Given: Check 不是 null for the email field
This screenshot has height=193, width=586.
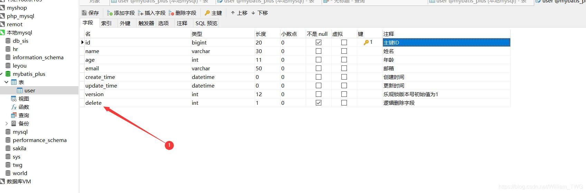Looking at the screenshot, I should 319,68.
